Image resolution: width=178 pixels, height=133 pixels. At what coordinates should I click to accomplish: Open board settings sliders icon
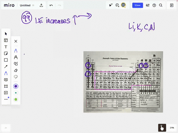point(148,5)
